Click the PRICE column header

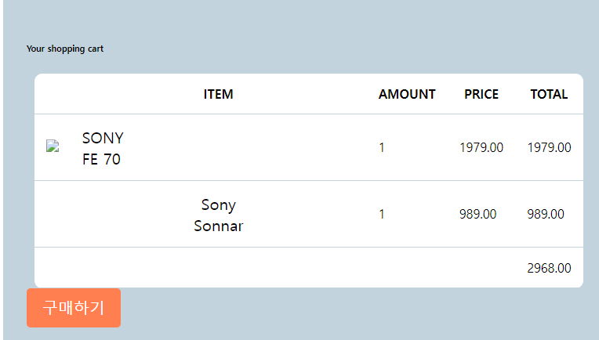point(481,94)
